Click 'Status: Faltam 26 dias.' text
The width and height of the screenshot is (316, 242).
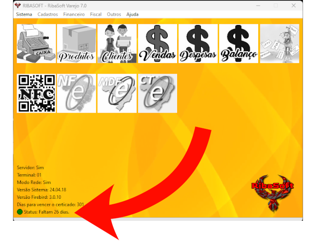point(47,212)
